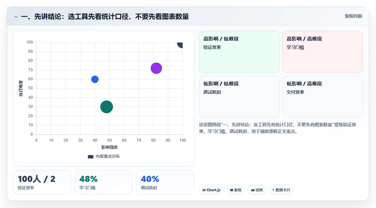The height and width of the screenshot is (208, 376).
Task: Select the 高影响 / 高难度 quadrant card
Action: (323, 52)
